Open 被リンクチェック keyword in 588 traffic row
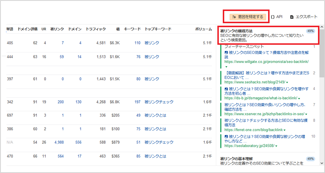The height and width of the screenshot is (173, 325). point(159,142)
